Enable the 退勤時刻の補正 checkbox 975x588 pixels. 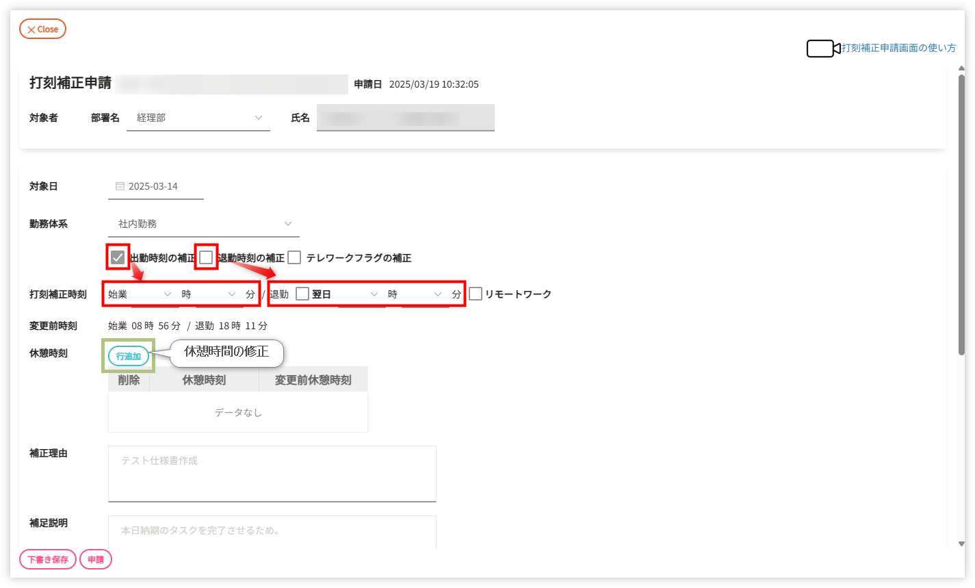[206, 258]
